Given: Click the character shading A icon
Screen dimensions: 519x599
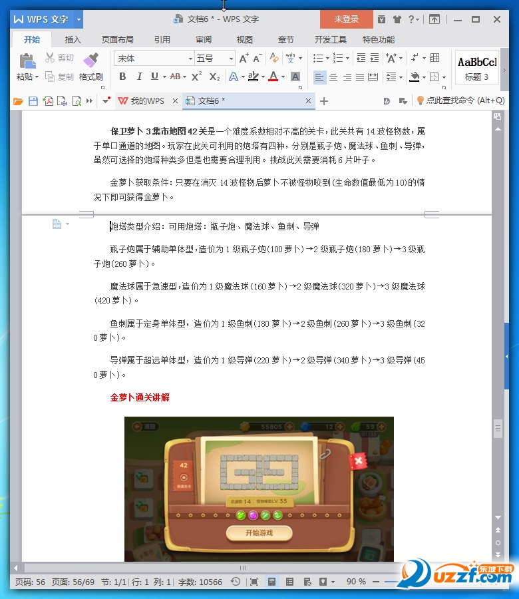Looking at the screenshot, I should point(295,77).
